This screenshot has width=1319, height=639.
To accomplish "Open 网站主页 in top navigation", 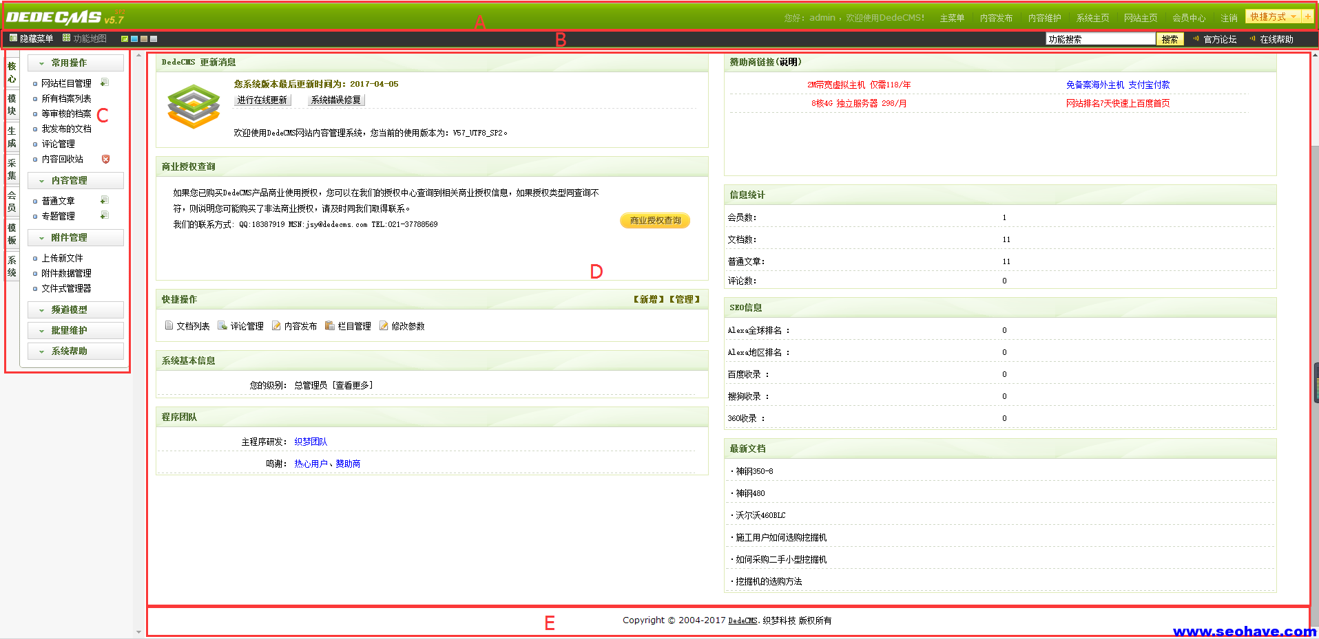I will (1141, 18).
